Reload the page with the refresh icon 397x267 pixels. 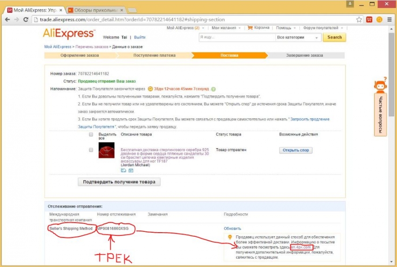click(26, 19)
